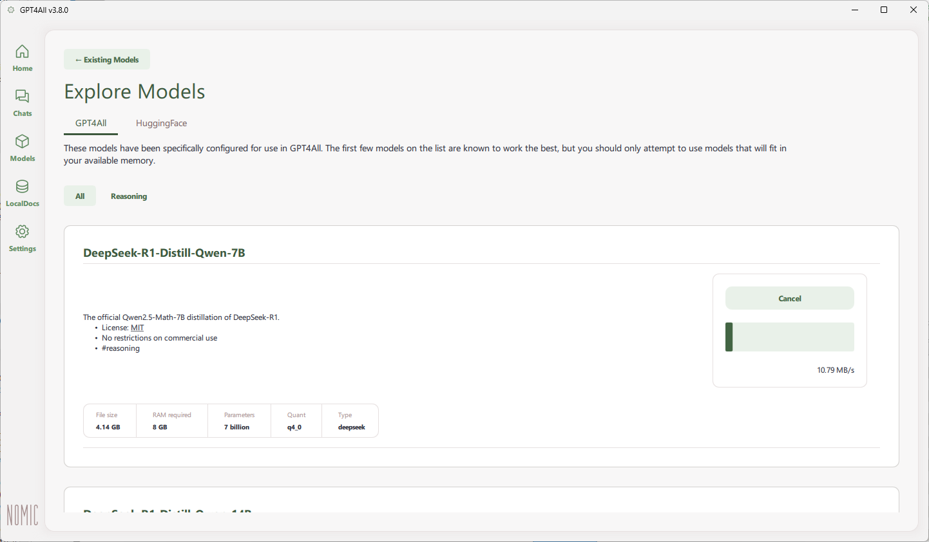Click the download progress bar

790,337
